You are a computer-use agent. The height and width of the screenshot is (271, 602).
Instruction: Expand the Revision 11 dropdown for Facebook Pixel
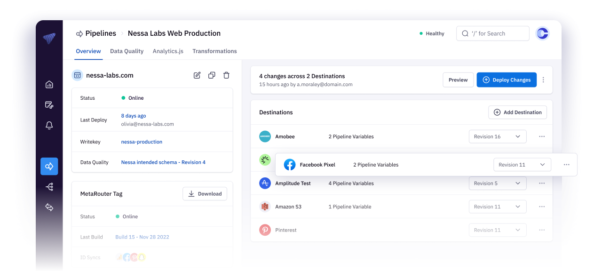[x=522, y=165]
